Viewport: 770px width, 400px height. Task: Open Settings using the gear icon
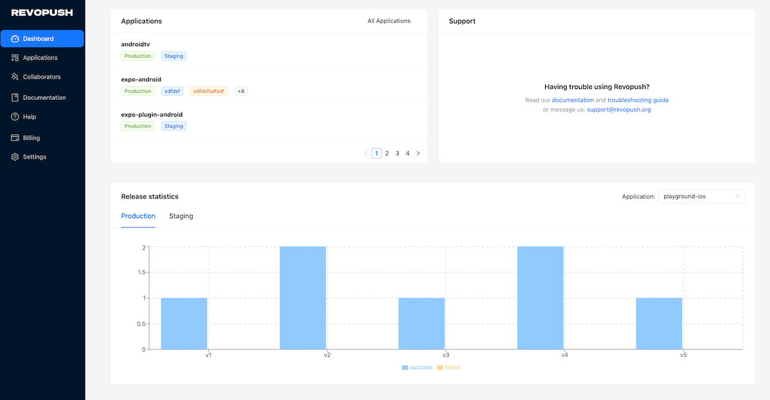tap(13, 156)
